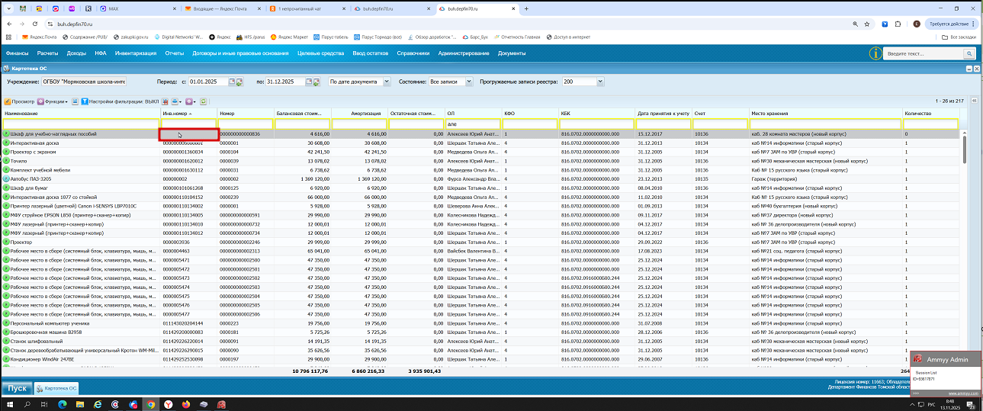Open the Функции dropdown menu
The height and width of the screenshot is (411, 983).
(53, 101)
